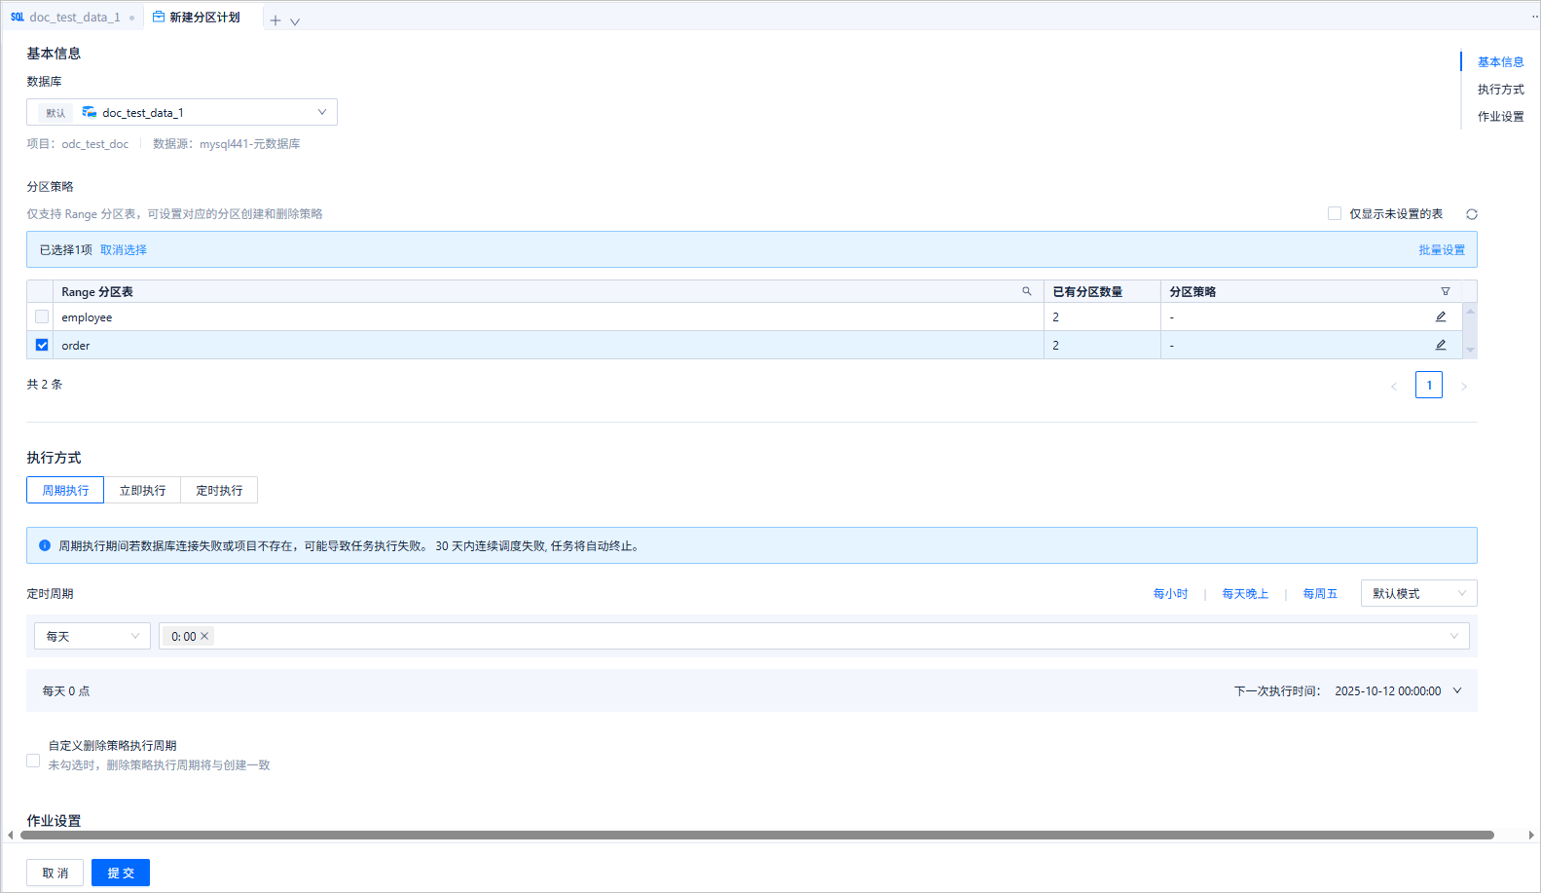Open the time selection dropdown arrow
This screenshot has height=893, width=1541.
coord(1454,636)
